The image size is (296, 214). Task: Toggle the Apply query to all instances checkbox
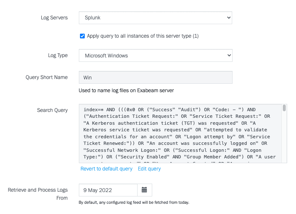point(82,36)
